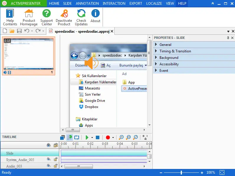Open the play options dropdown arrow
The width and height of the screenshot is (235, 176).
click(92, 137)
